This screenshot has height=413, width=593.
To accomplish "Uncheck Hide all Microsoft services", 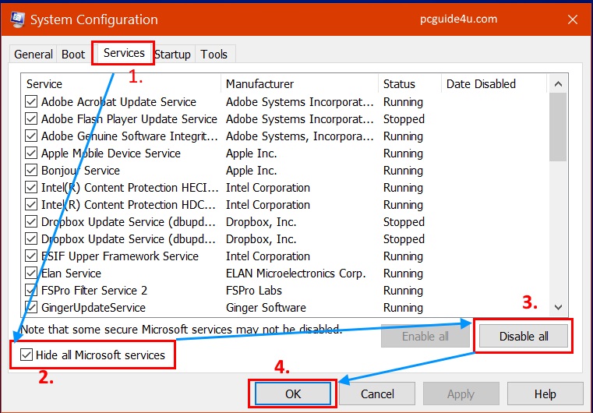I will (25, 355).
